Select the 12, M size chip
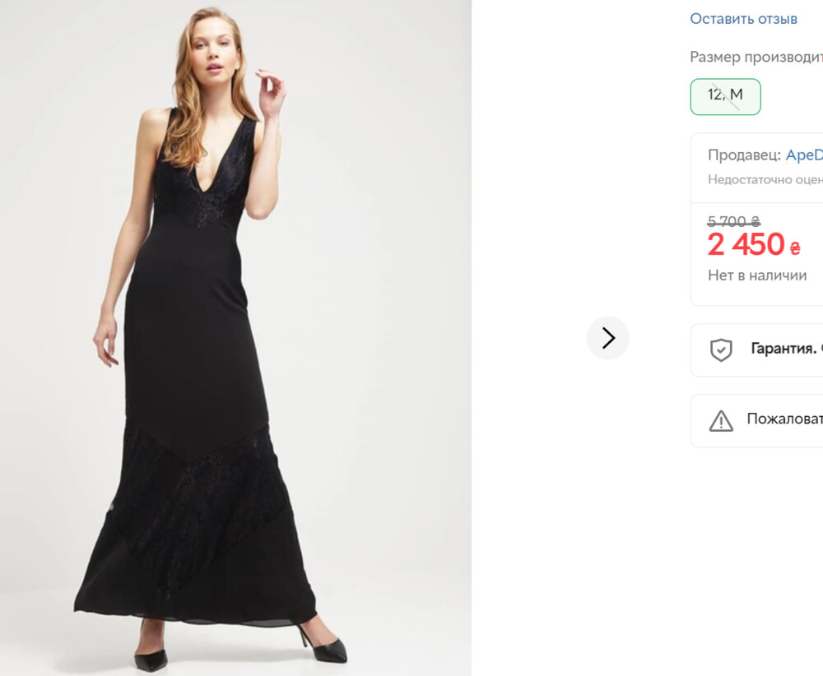Image resolution: width=823 pixels, height=676 pixels. pos(725,96)
